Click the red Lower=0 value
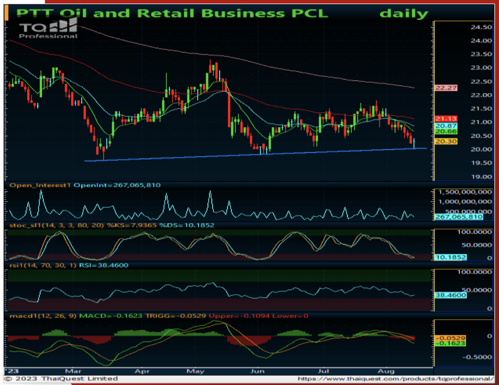 (290, 316)
